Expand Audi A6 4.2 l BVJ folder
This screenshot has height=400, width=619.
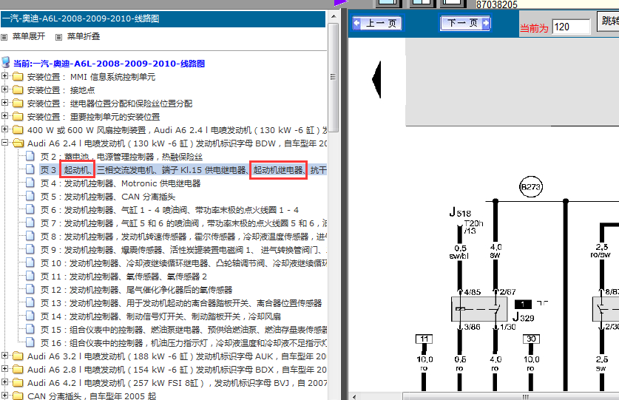(4, 382)
